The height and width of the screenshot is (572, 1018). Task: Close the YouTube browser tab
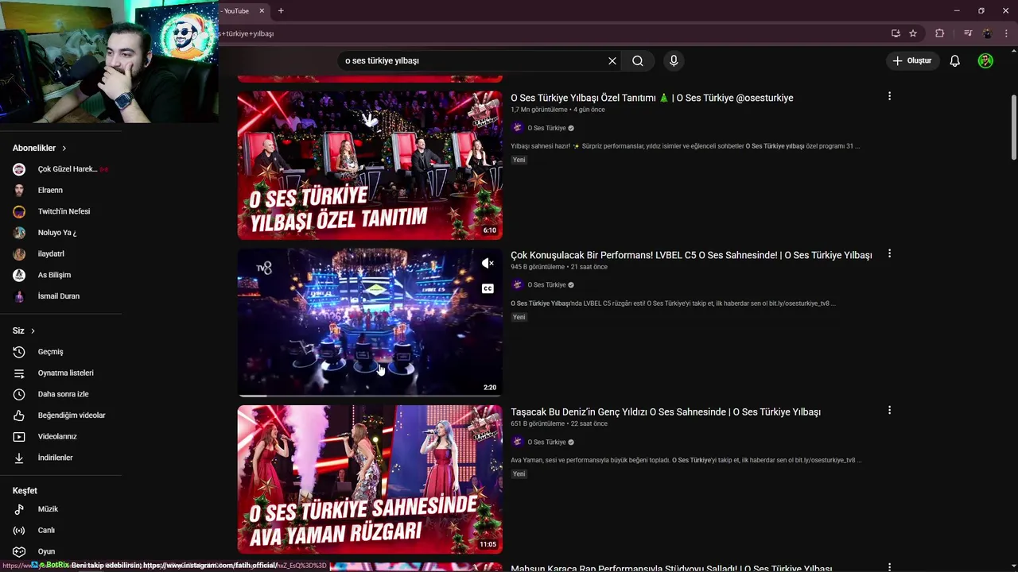262,11
